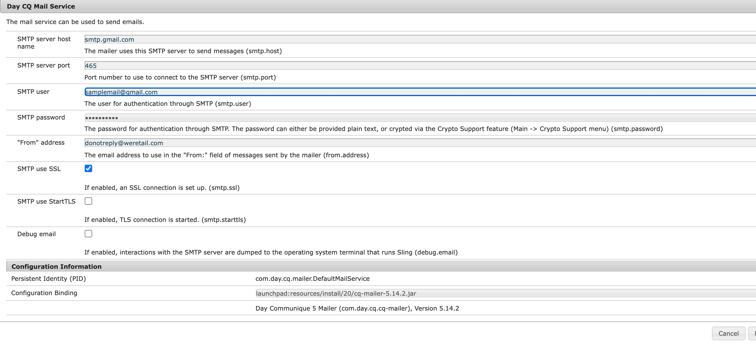Click the Debug email label
756x346 pixels.
pos(36,234)
